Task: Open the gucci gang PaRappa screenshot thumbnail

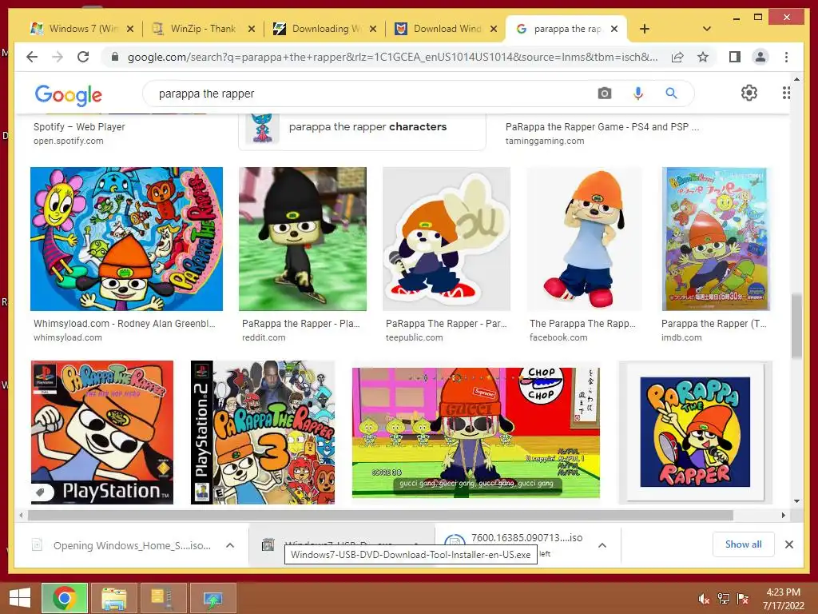Action: tap(476, 433)
